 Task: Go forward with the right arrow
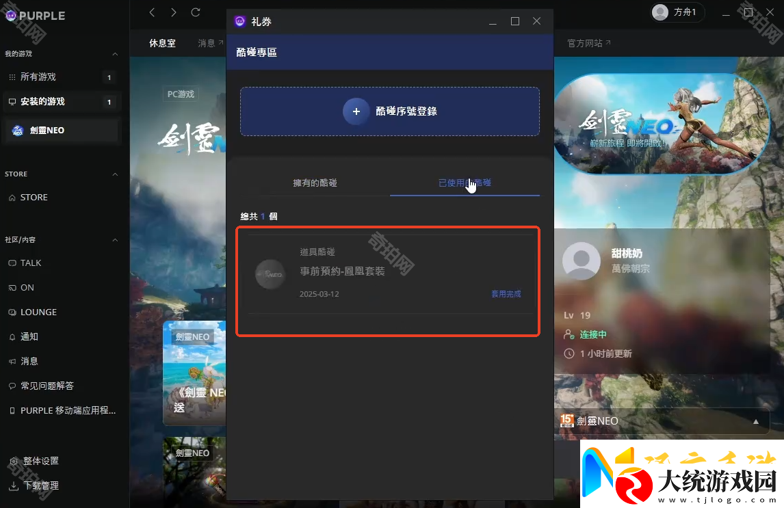174,12
